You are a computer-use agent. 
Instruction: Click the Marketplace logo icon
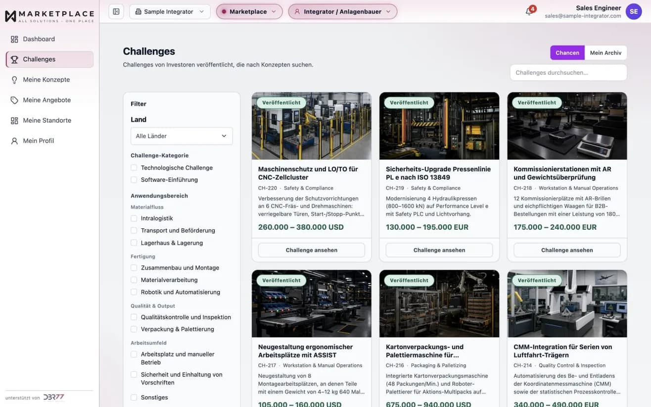click(10, 16)
